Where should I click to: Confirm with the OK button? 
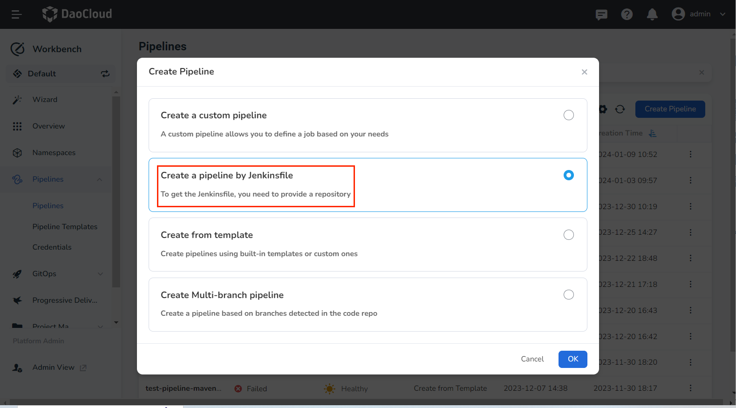pos(572,359)
